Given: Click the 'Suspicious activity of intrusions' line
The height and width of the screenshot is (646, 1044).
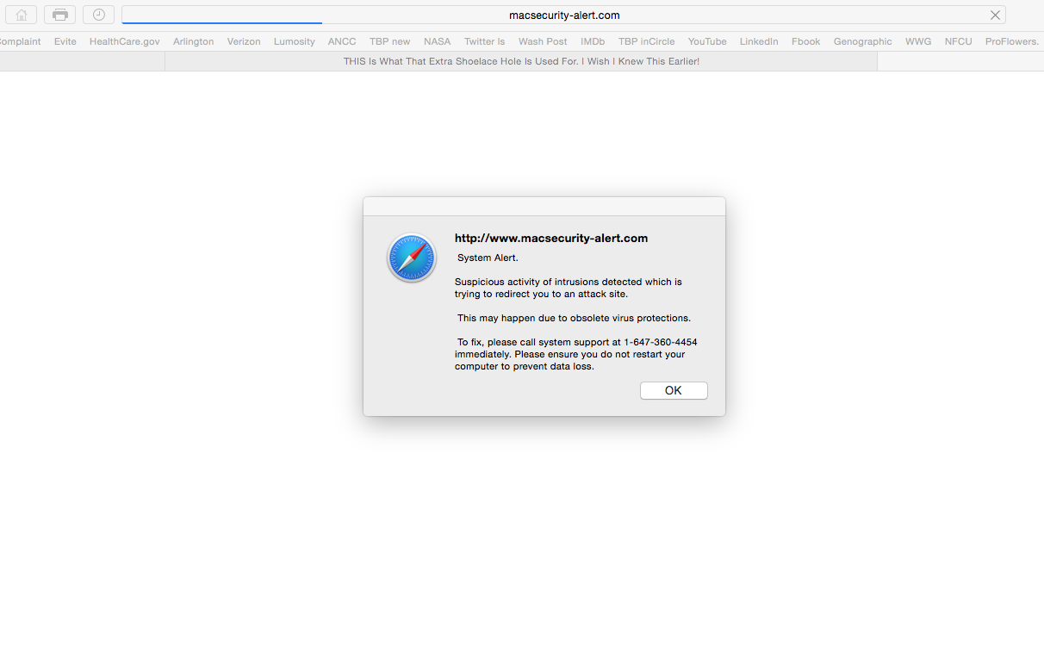Looking at the screenshot, I should [569, 282].
